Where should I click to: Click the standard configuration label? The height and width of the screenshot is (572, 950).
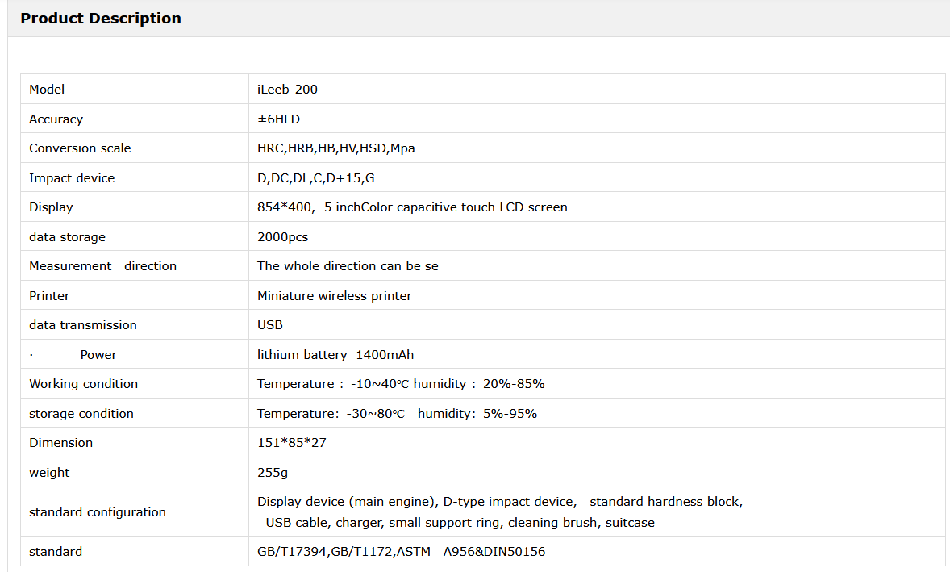(x=97, y=512)
